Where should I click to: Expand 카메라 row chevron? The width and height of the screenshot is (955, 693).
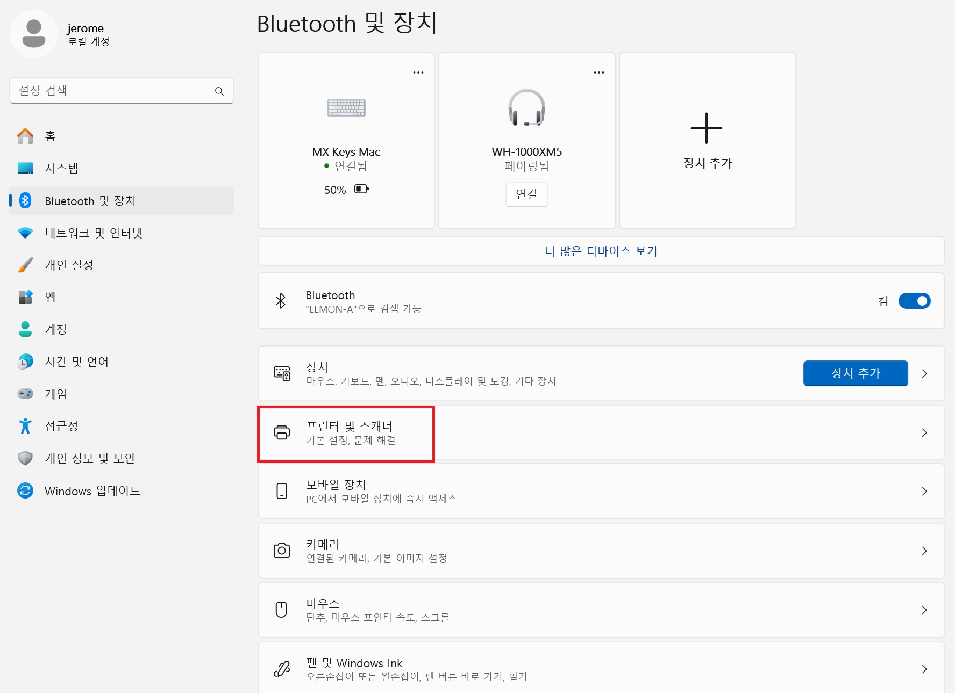point(924,551)
